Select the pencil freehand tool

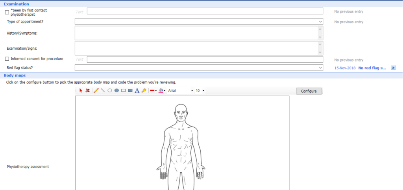[x=96, y=91]
